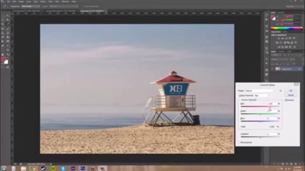Select the Clone Stamp tool

pos(2,33)
